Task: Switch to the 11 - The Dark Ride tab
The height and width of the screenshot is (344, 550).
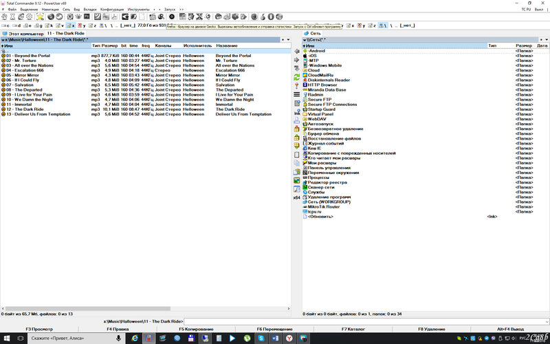Action: [x=66, y=33]
